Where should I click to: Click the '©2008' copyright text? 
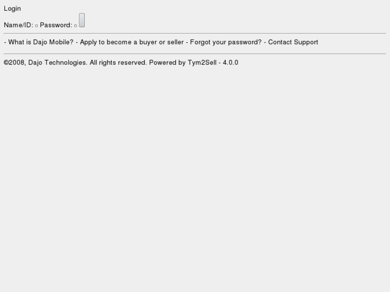pyautogui.click(x=14, y=63)
